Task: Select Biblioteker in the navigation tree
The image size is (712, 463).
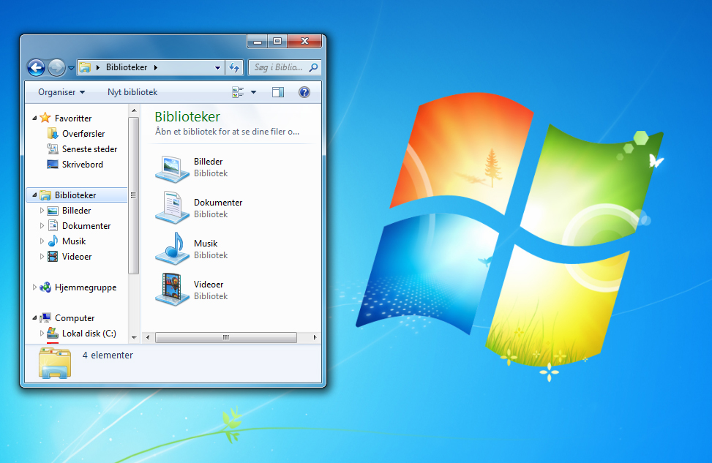Action: [x=77, y=195]
